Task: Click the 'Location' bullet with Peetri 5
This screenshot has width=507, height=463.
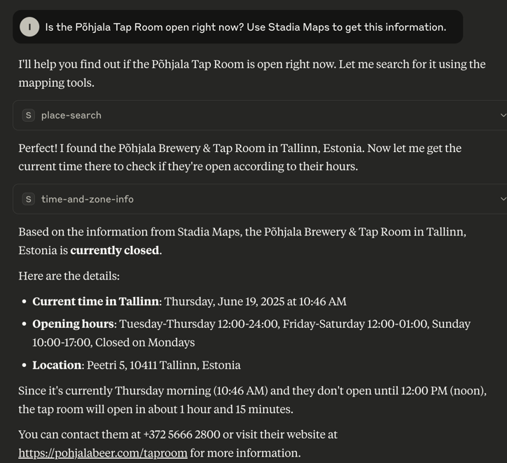Action: pyautogui.click(x=137, y=365)
